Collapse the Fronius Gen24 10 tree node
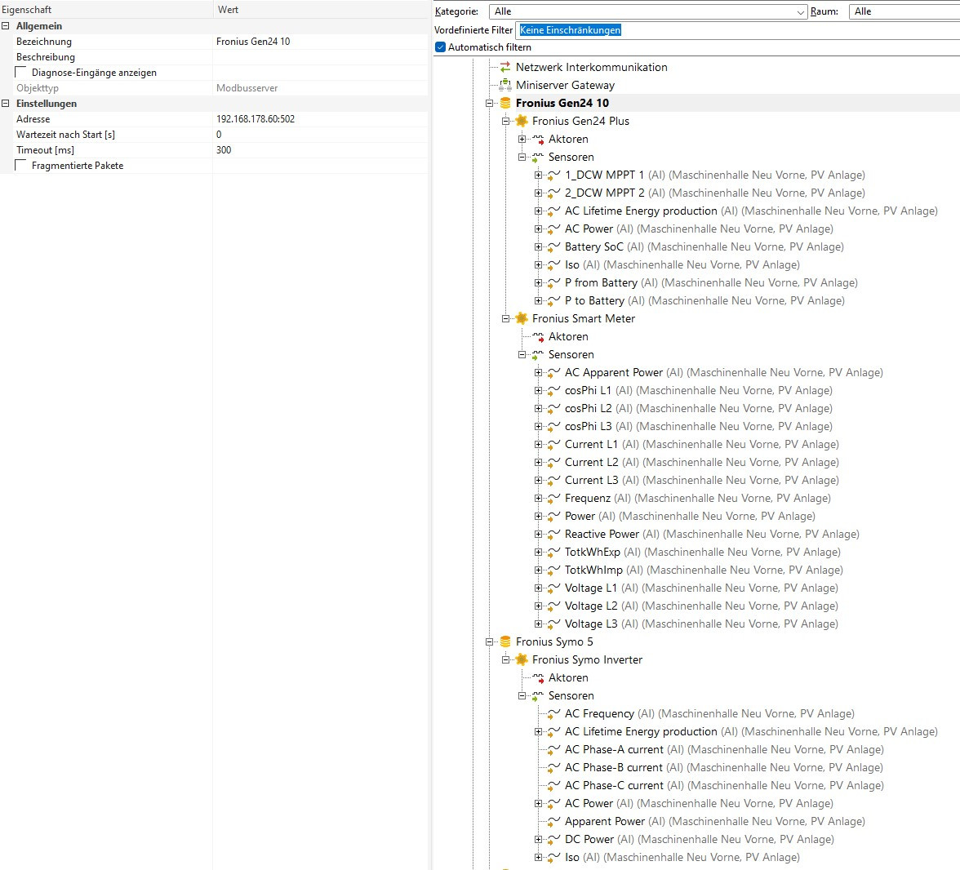Viewport: 960px width, 870px height. [489, 103]
